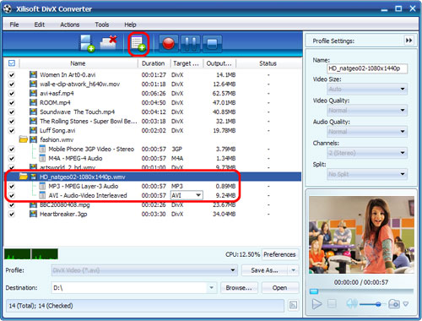Take a snapshot with the camera icon

394,303
